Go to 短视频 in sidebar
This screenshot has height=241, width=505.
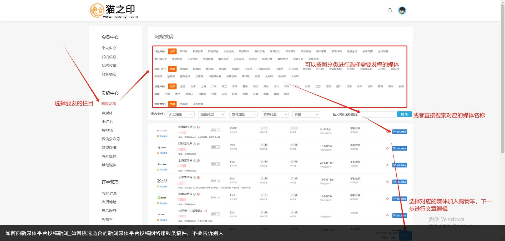click(107, 130)
